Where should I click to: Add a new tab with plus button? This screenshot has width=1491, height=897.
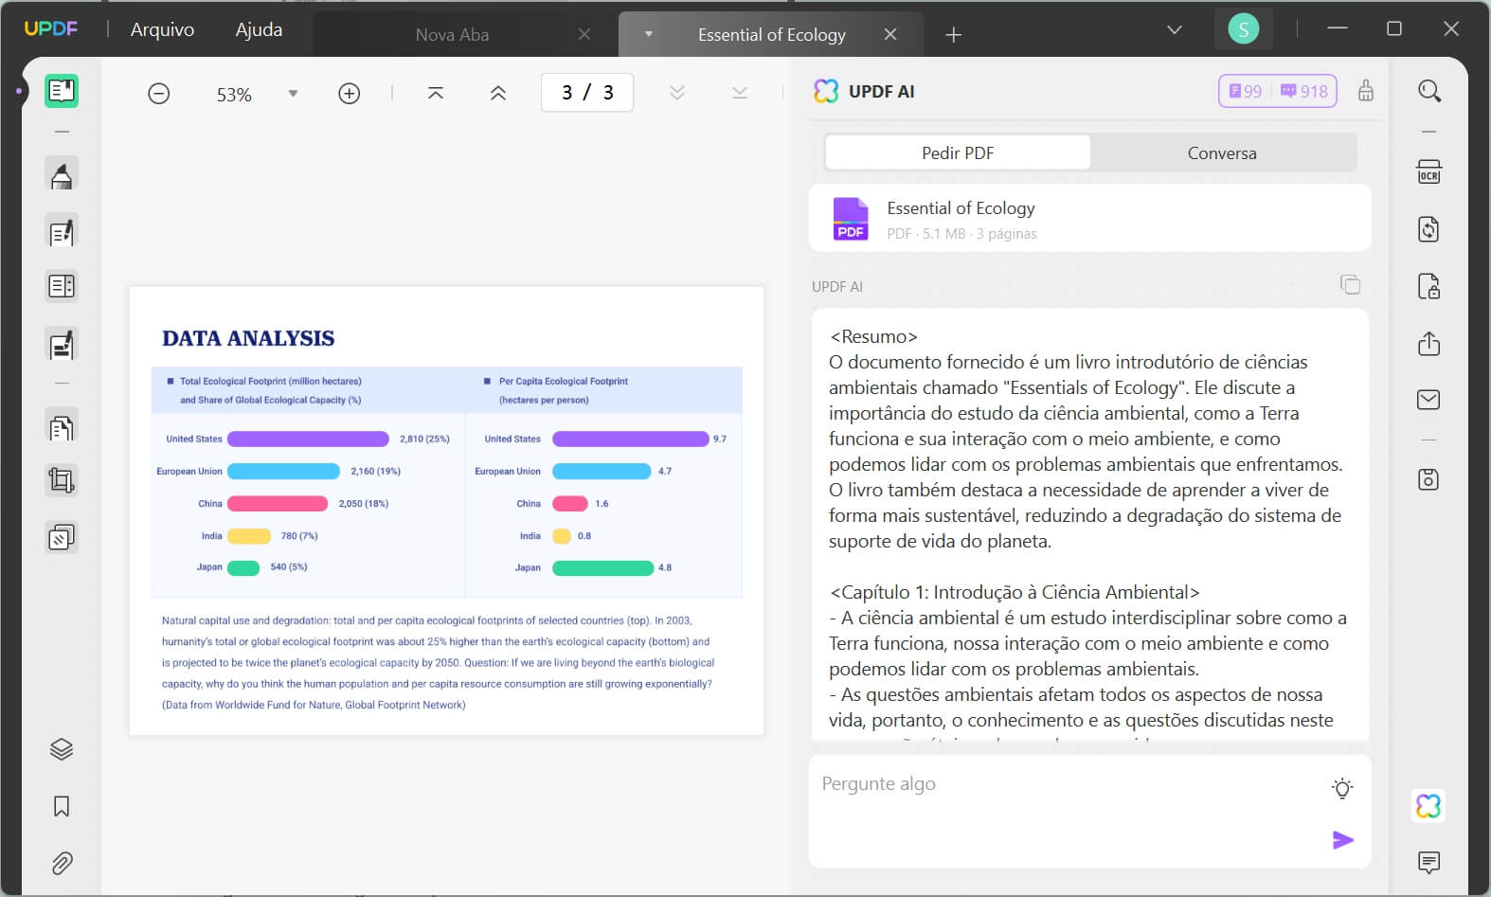(954, 35)
